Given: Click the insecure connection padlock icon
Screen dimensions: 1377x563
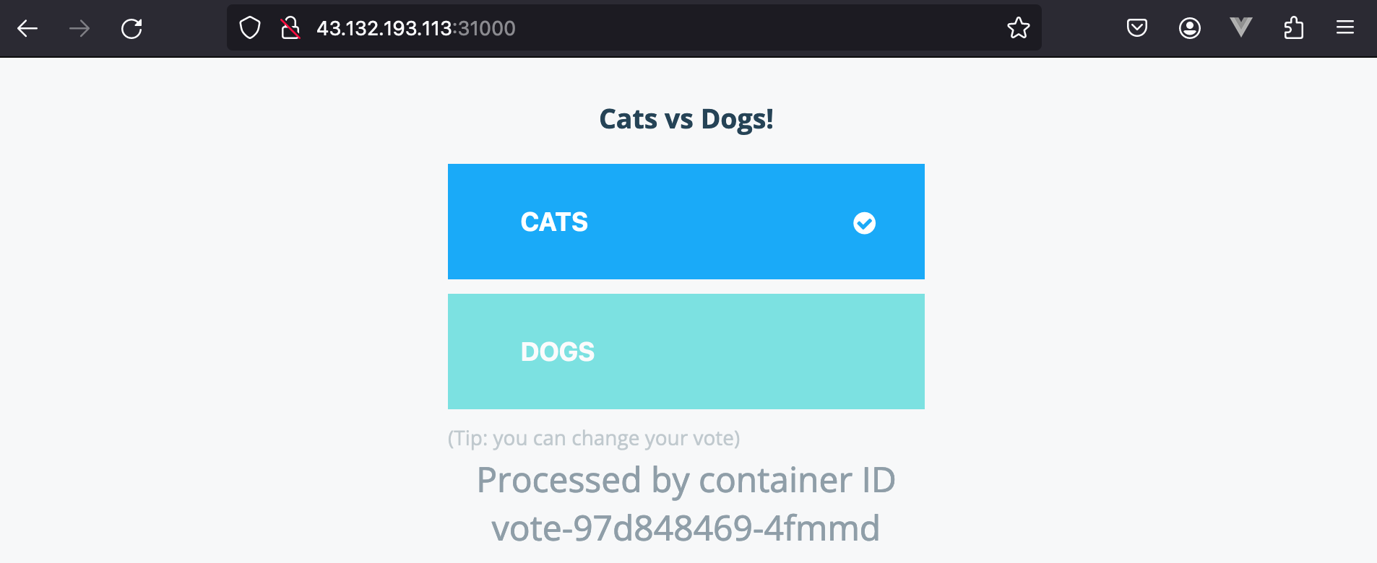Looking at the screenshot, I should tap(290, 28).
